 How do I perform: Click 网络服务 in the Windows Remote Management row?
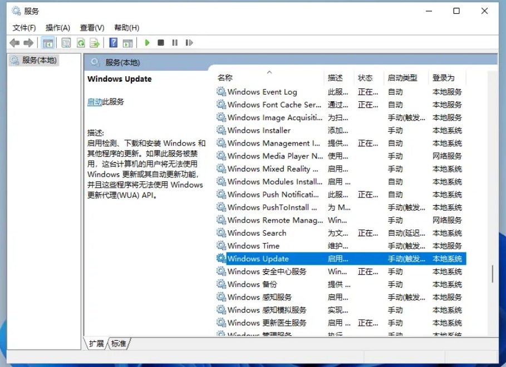coord(447,220)
